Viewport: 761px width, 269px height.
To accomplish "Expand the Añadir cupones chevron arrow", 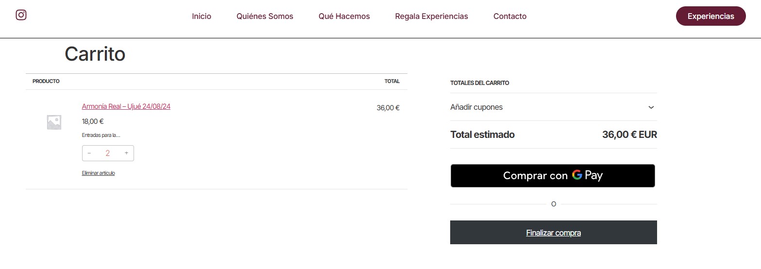I will 651,107.
